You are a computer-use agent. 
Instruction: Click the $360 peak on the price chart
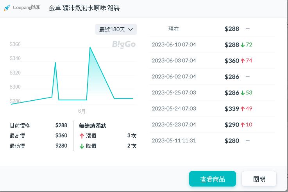(x=90, y=48)
